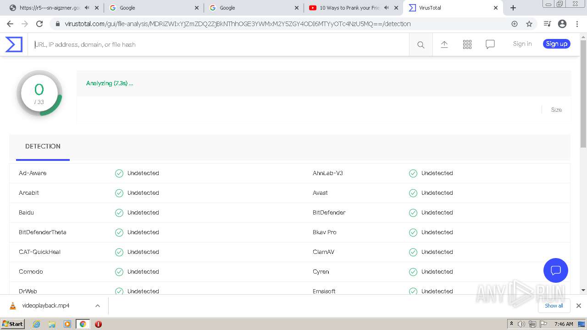Click the search magnifier icon
The height and width of the screenshot is (330, 587).
(x=421, y=44)
